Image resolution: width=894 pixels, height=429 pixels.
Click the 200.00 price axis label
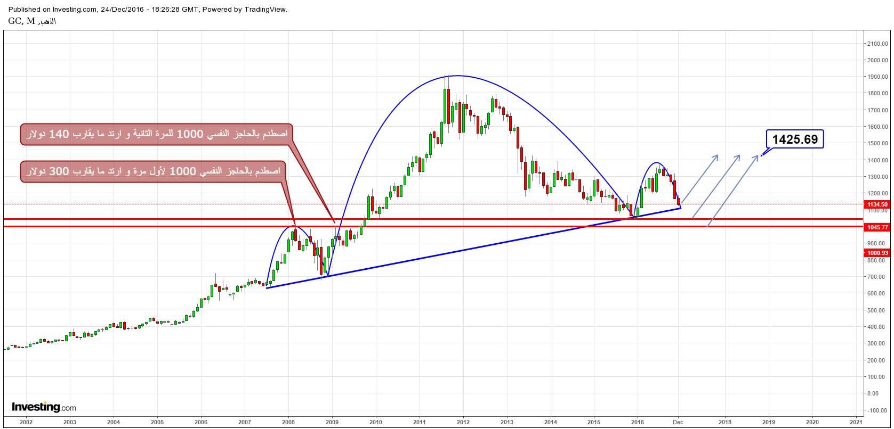[x=877, y=360]
